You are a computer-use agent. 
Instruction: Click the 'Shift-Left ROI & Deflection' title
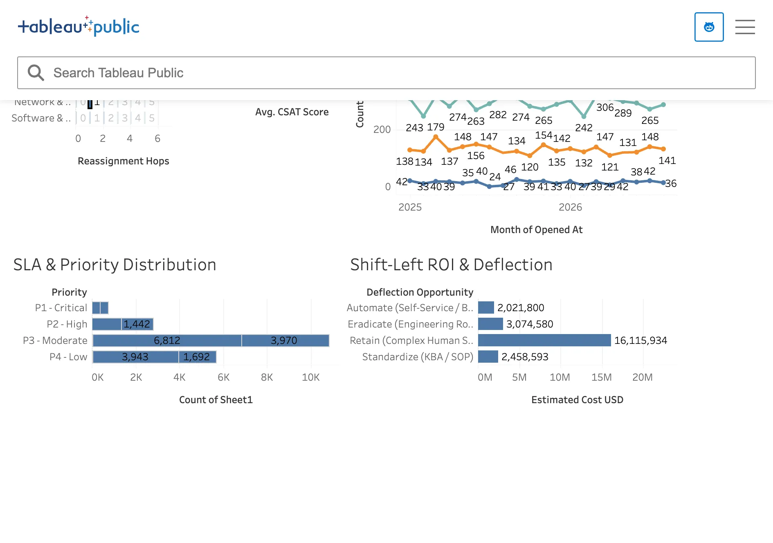451,265
